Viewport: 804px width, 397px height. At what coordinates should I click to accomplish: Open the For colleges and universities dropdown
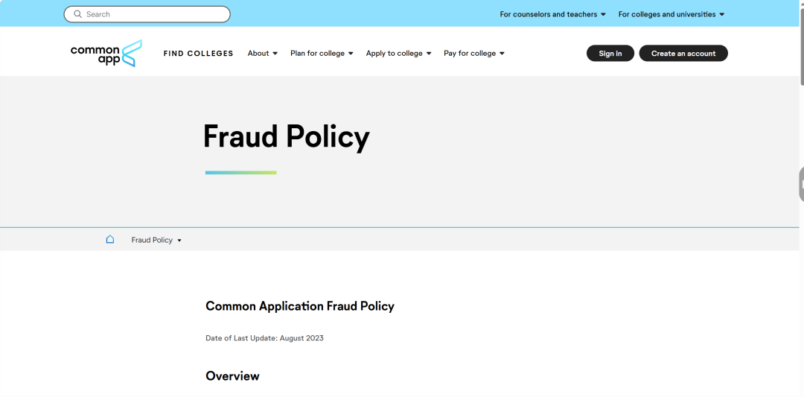pyautogui.click(x=671, y=14)
